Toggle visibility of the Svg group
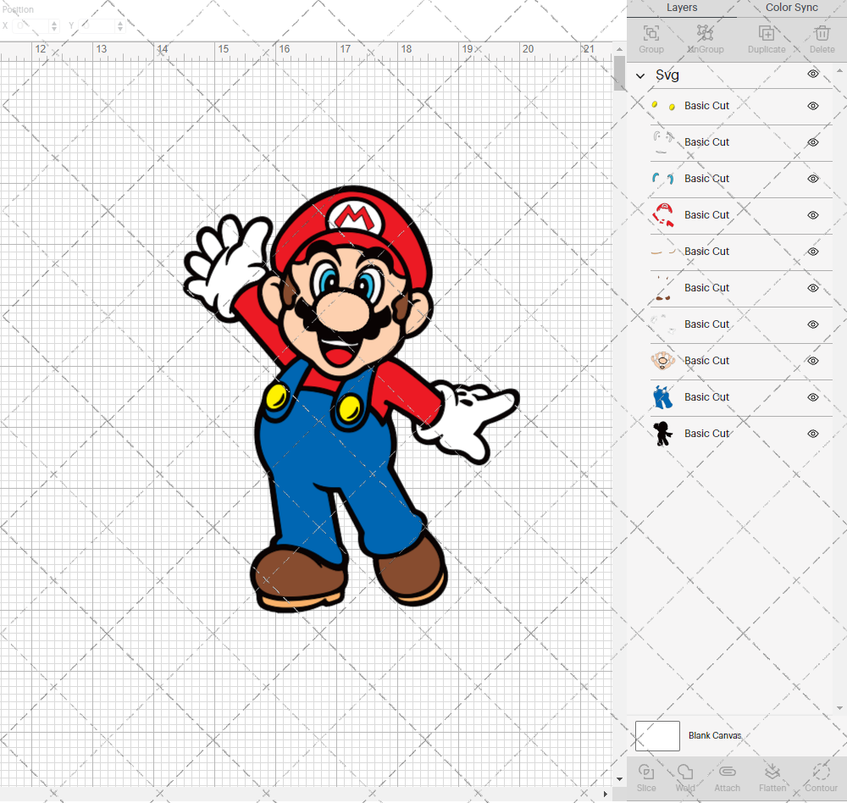 (x=812, y=74)
